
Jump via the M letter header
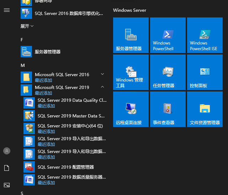(x=22, y=65)
